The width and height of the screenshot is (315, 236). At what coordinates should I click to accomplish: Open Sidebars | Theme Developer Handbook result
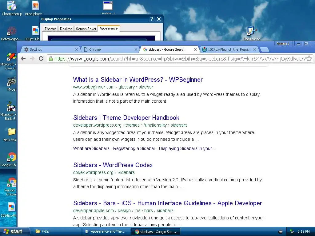pos(126,118)
